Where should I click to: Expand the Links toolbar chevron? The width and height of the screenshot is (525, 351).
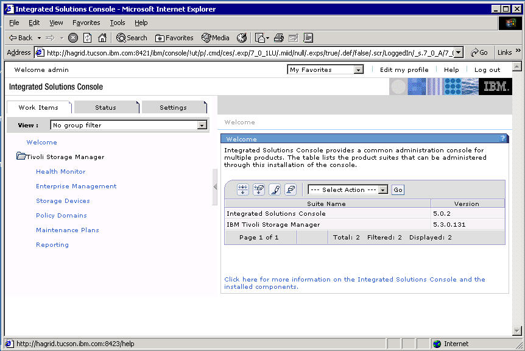click(x=518, y=51)
